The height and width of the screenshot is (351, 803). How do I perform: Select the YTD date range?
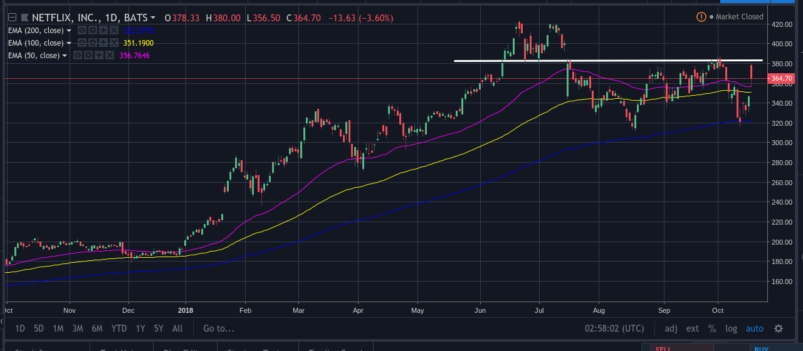click(119, 328)
